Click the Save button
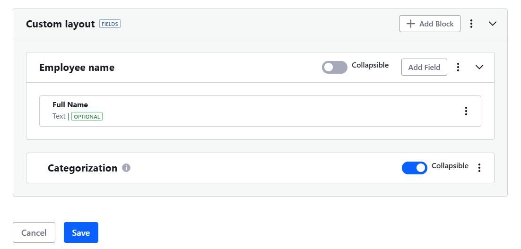 81,232
